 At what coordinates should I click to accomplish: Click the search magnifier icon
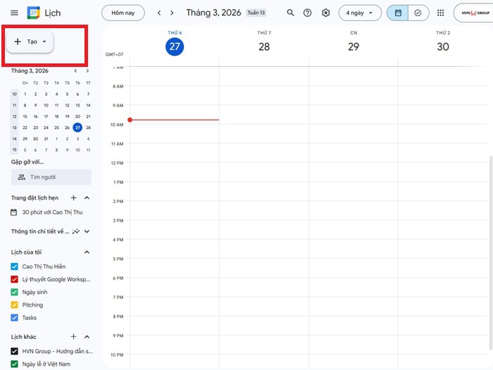pos(291,13)
